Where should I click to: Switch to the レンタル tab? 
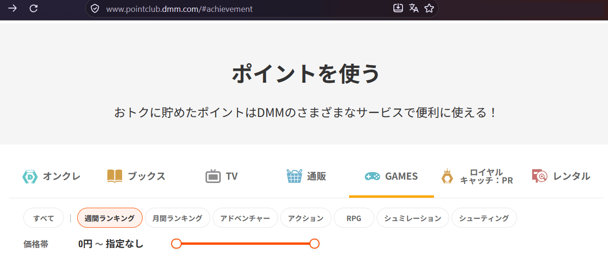561,176
